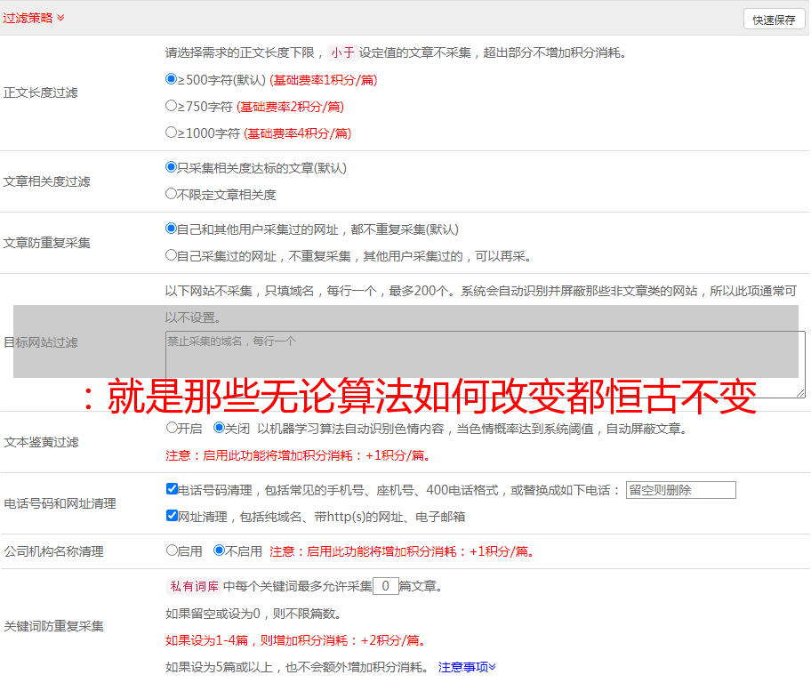Select the ≥750字符 length option
This screenshot has height=683, width=811.
(172, 106)
